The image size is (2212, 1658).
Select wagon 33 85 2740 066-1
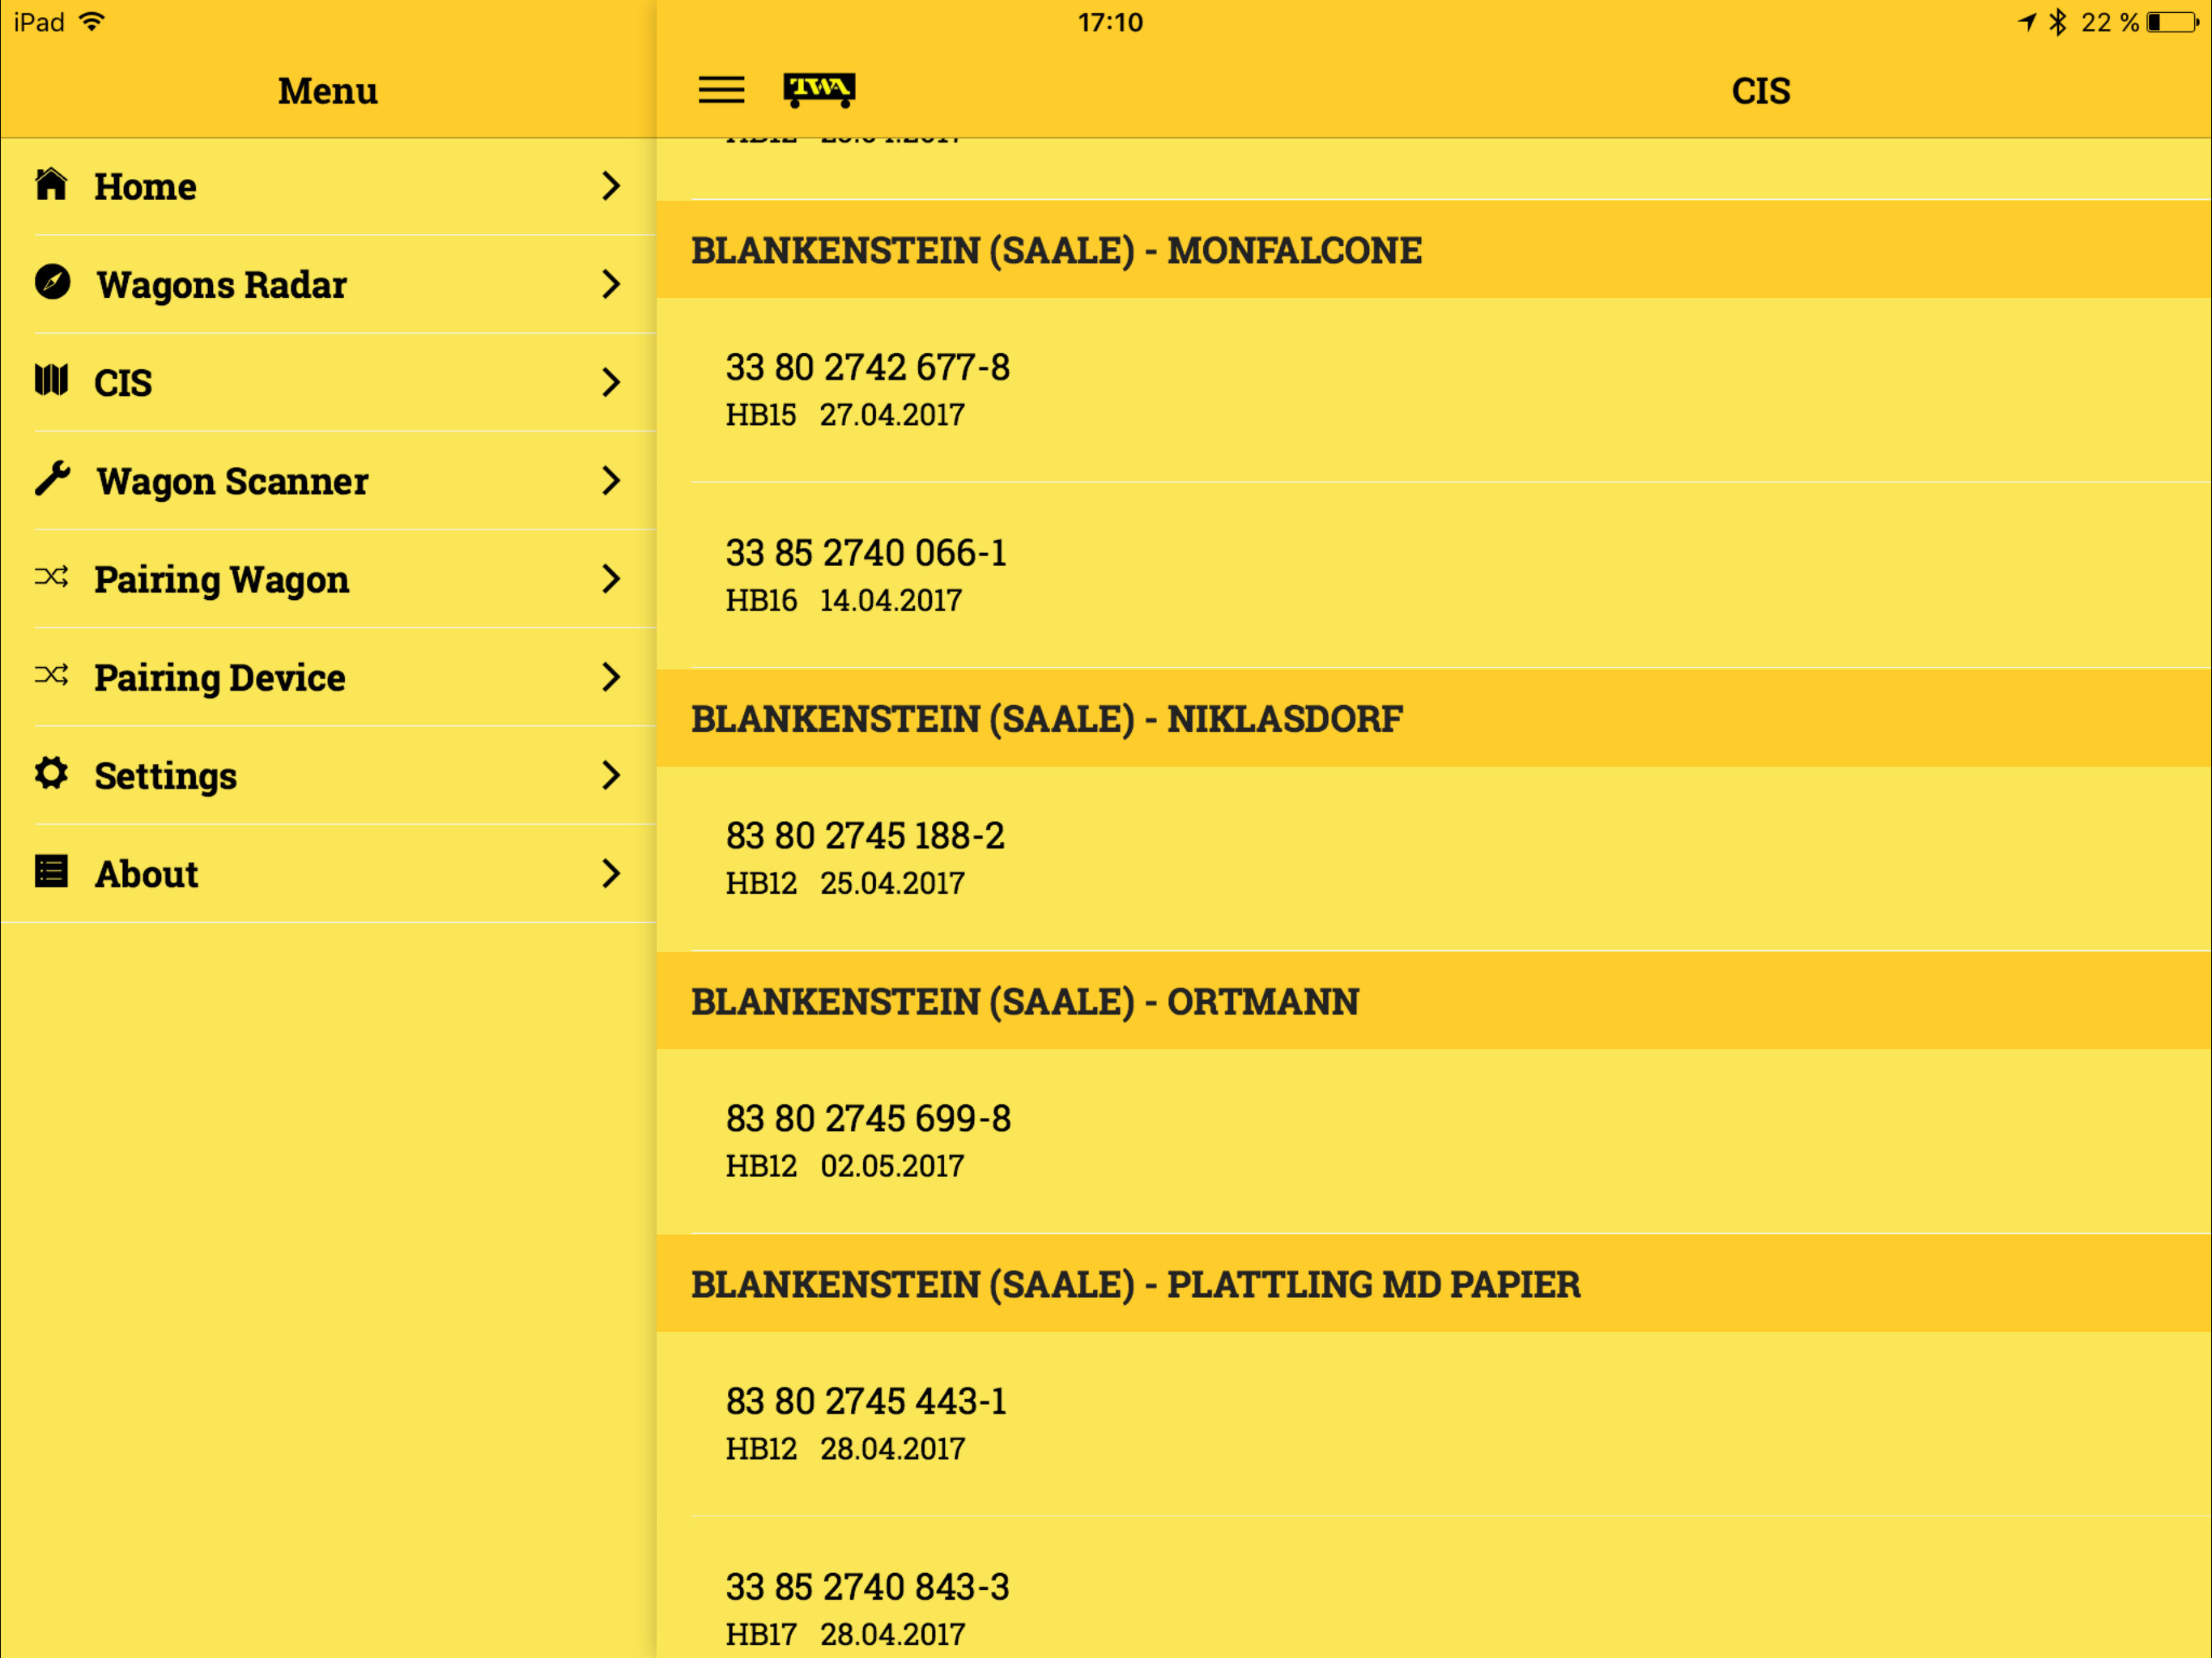pos(1434,575)
